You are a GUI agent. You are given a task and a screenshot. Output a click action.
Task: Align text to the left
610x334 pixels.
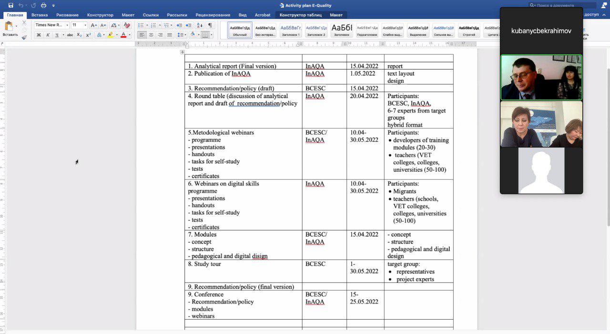pos(142,35)
